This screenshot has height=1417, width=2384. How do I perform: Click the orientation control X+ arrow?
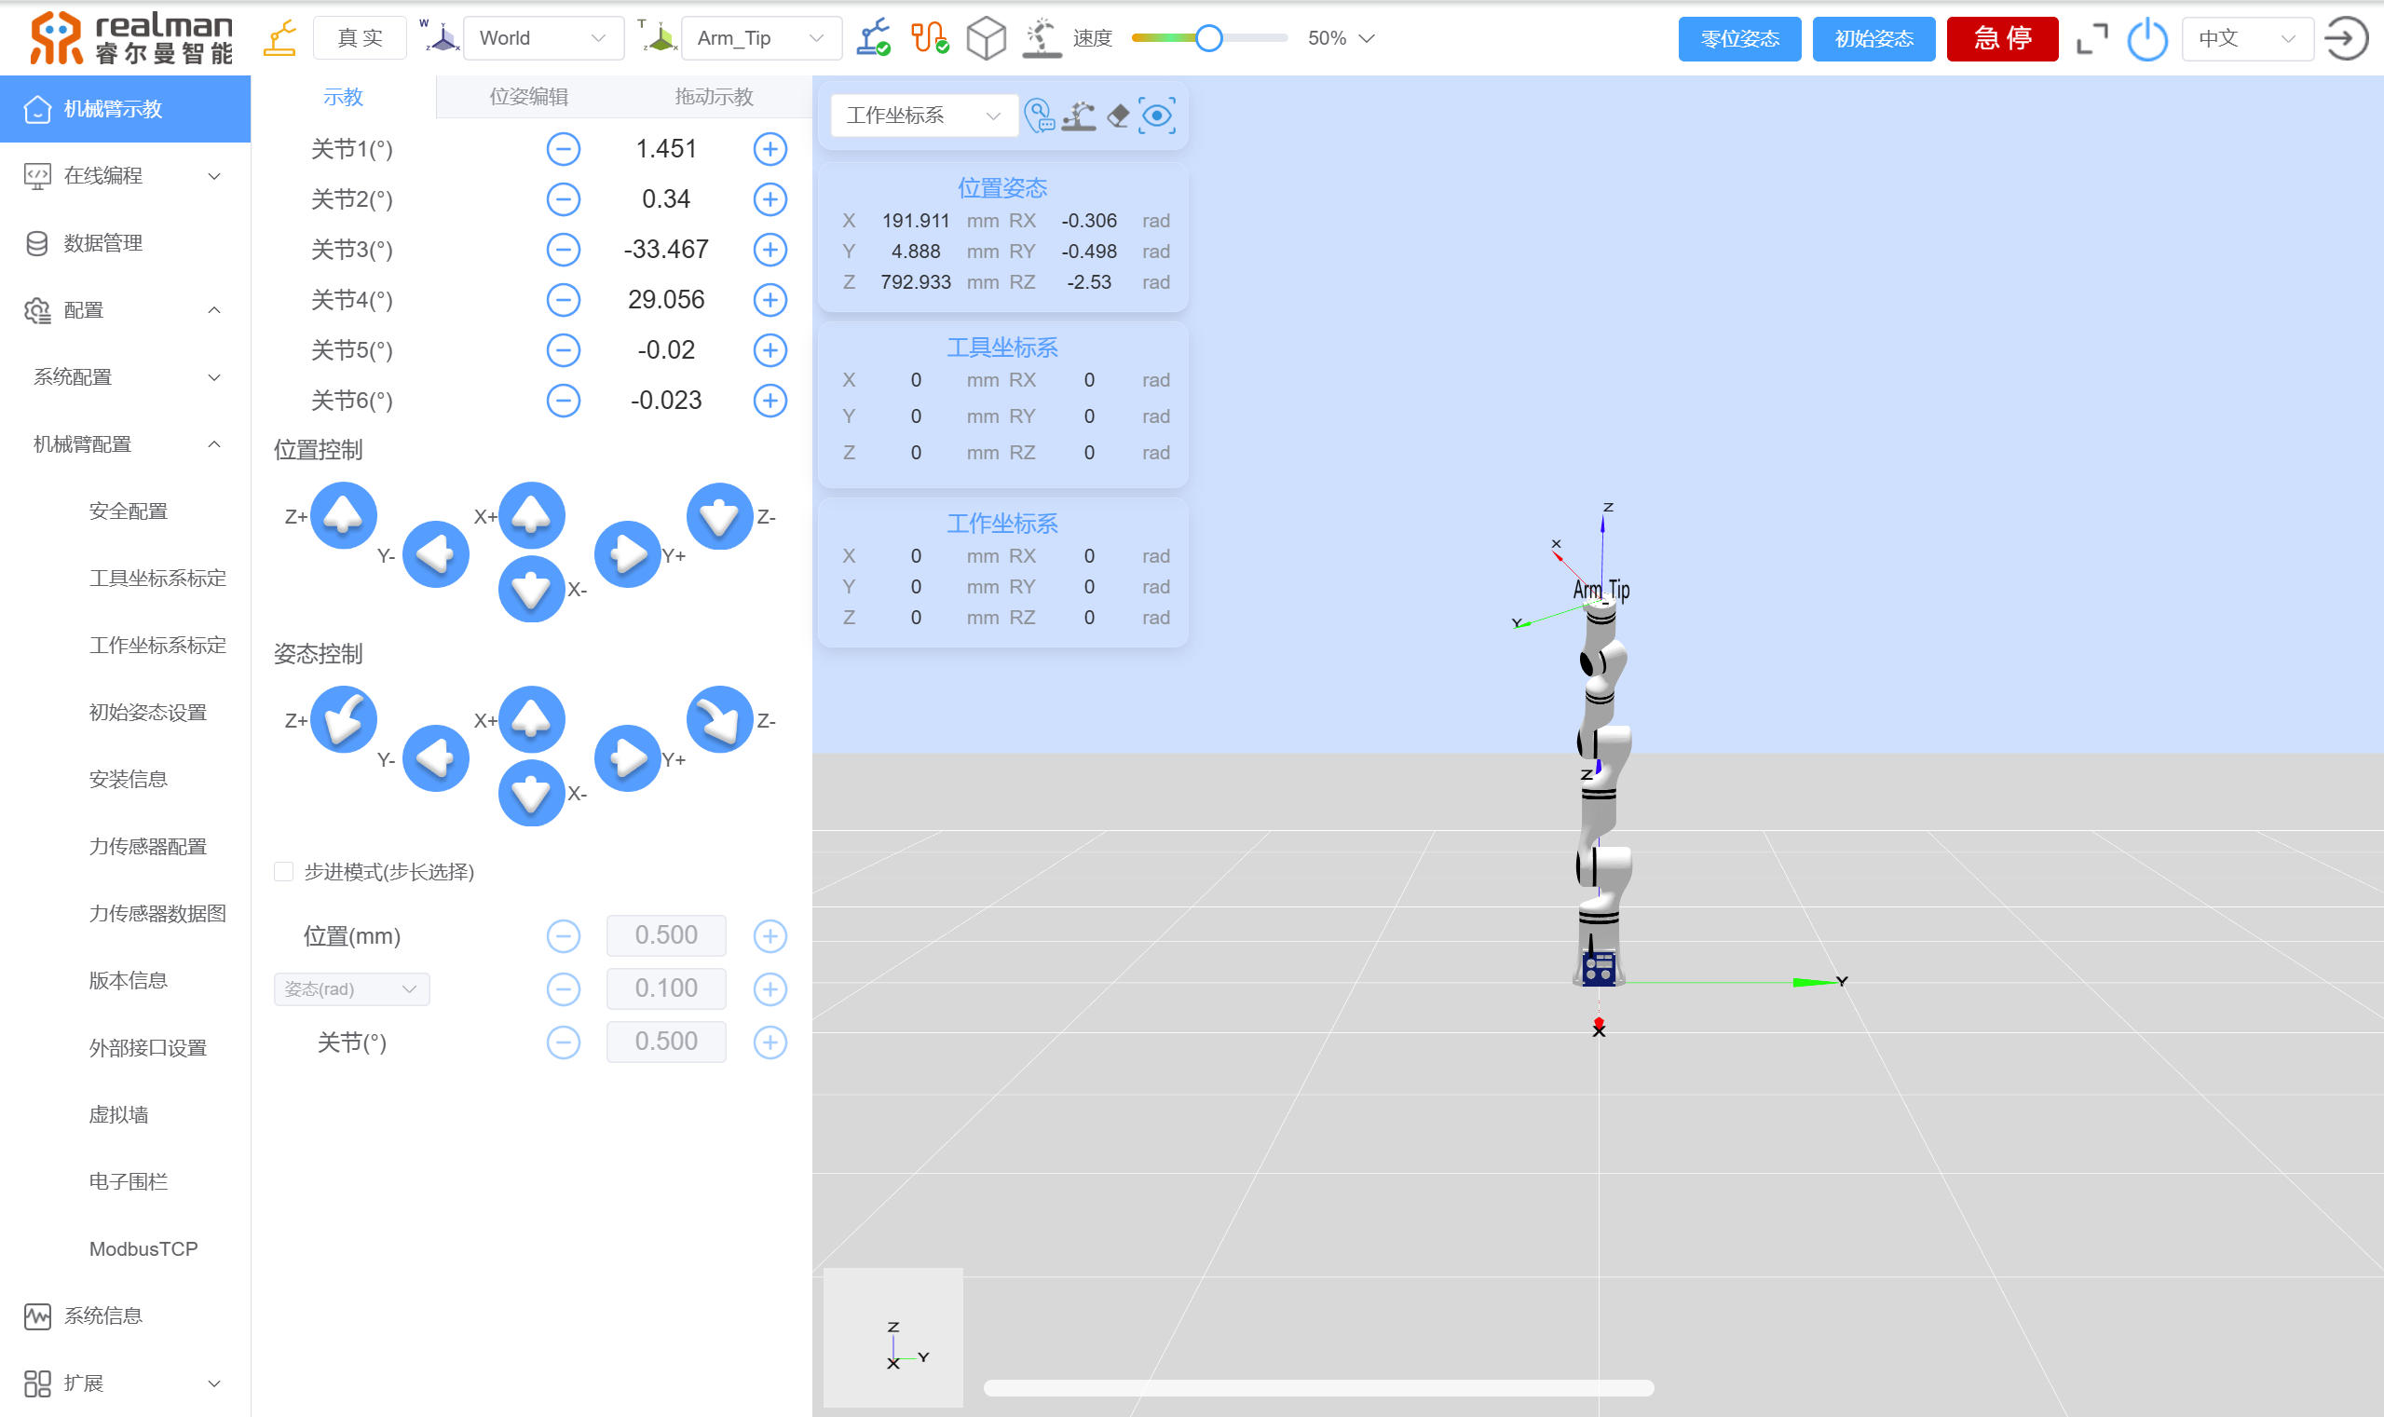tap(532, 720)
